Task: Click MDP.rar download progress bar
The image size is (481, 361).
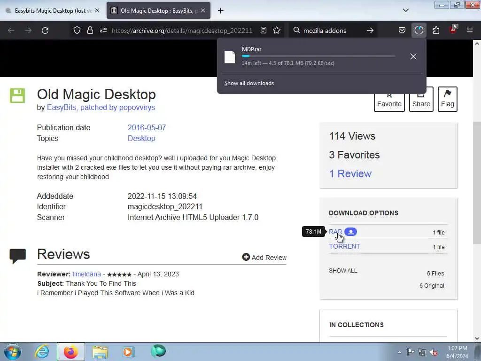Action: click(x=318, y=56)
